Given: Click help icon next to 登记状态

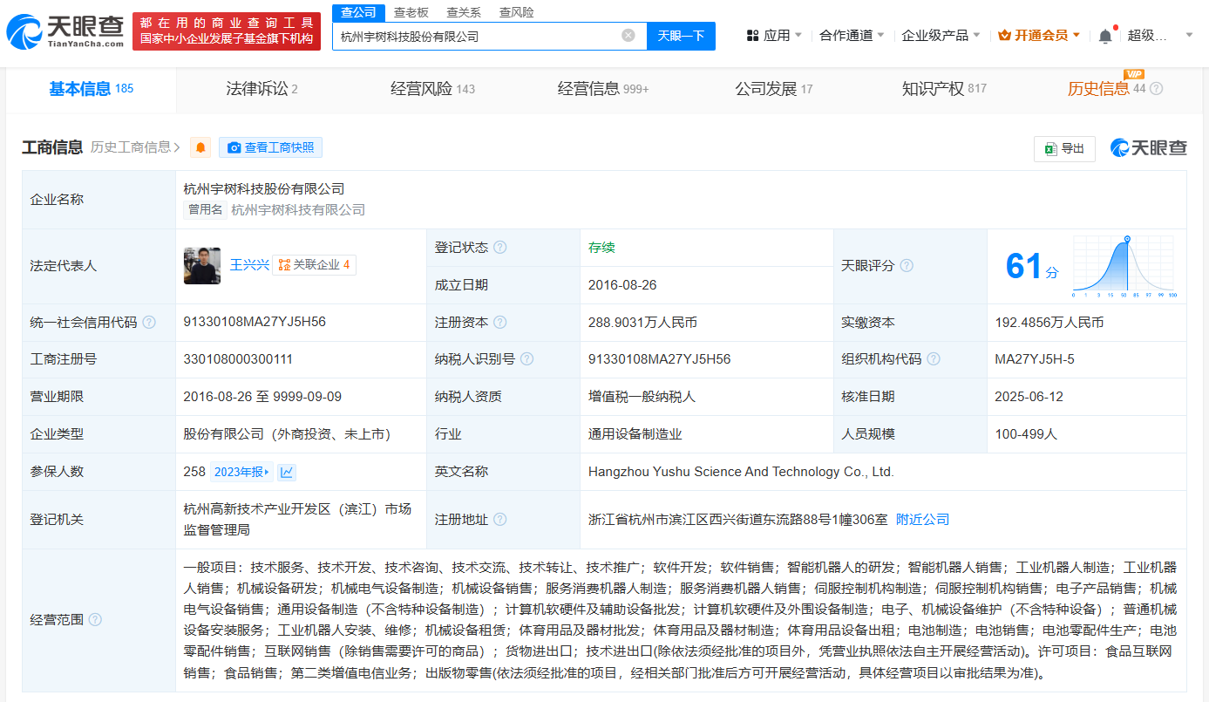Looking at the screenshot, I should [499, 248].
